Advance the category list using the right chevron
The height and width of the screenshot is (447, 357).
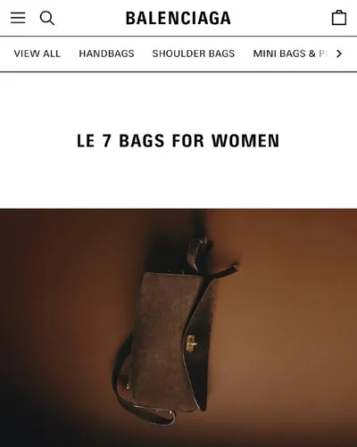point(339,54)
